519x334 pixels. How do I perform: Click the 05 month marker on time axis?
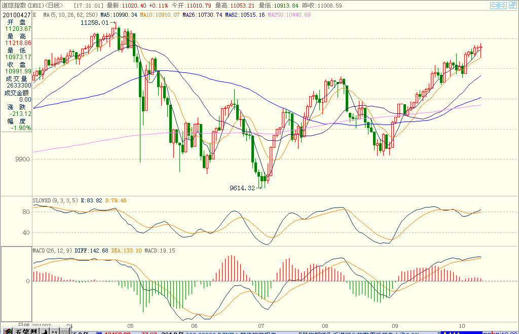point(130,326)
